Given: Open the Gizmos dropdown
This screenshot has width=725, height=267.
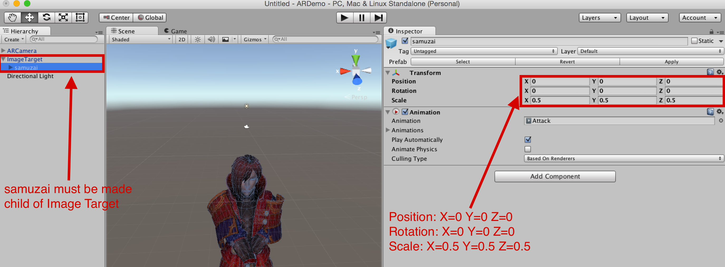Looking at the screenshot, I should click(x=255, y=39).
